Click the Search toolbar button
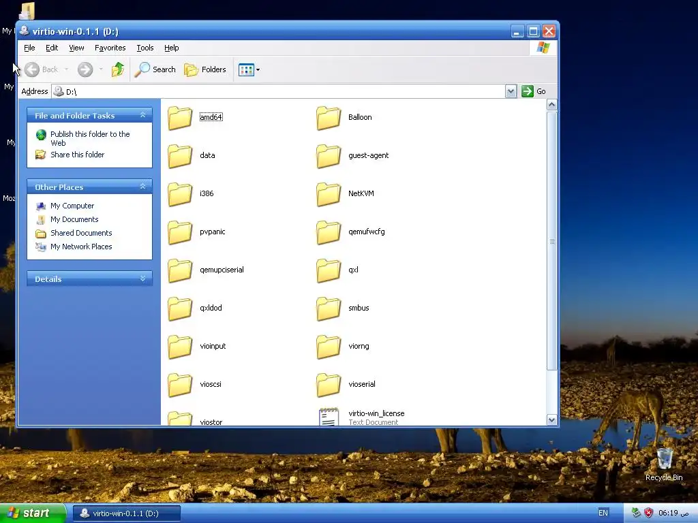 point(155,69)
